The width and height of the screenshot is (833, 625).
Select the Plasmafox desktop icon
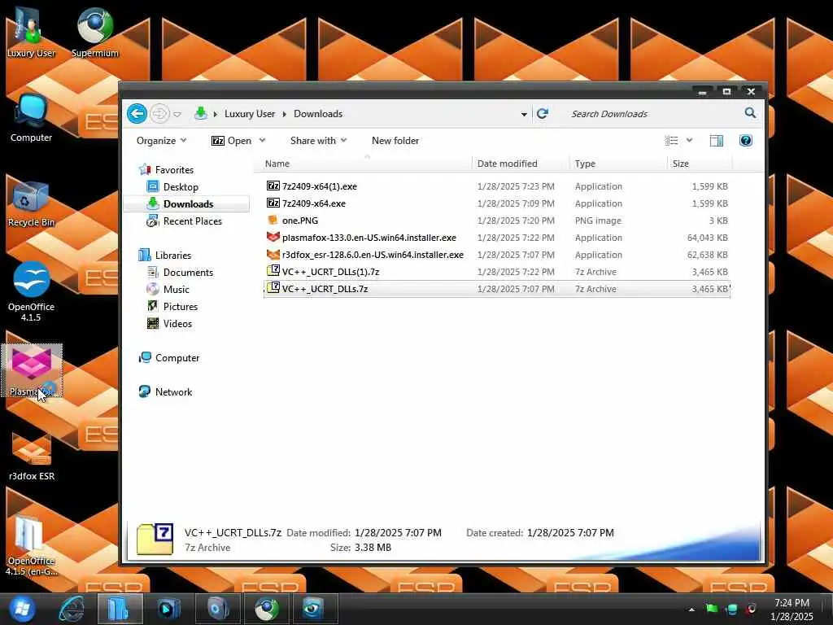tap(32, 370)
